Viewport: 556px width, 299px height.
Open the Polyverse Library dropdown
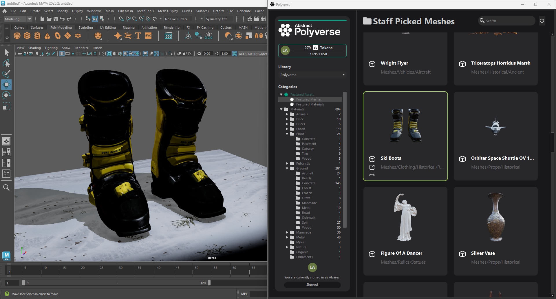tap(312, 75)
